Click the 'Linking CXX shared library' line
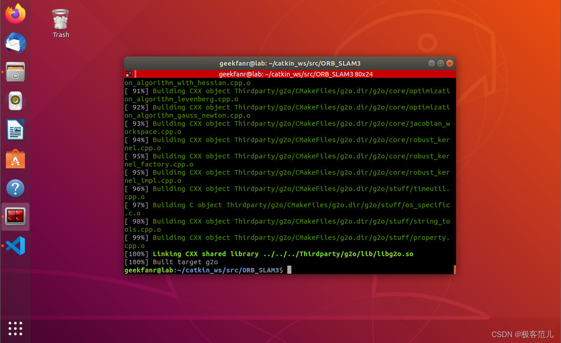 269,254
